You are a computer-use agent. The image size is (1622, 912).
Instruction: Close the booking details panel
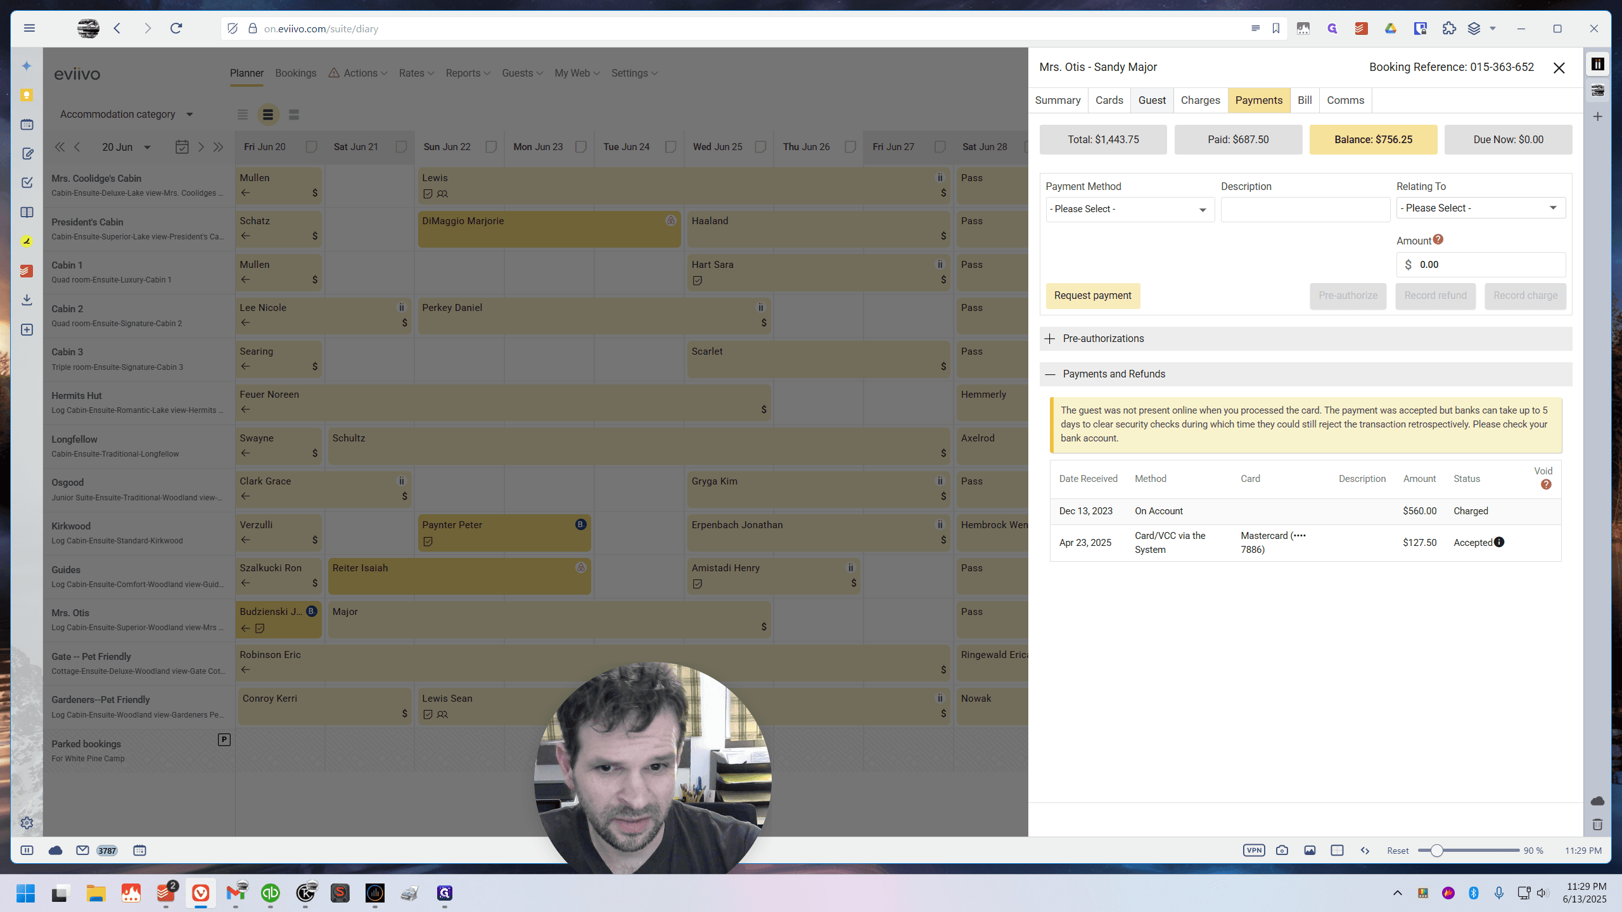tap(1559, 68)
